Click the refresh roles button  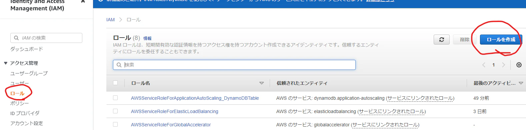click(x=442, y=40)
